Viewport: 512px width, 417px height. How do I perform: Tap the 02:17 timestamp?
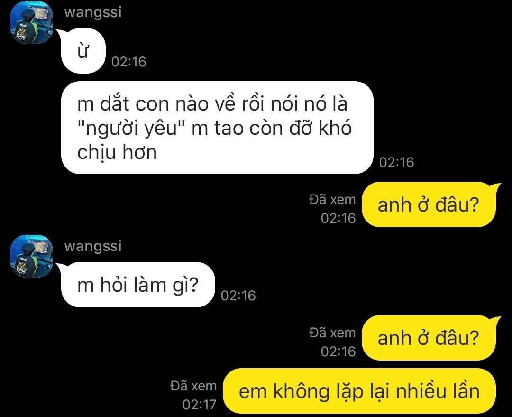199,405
